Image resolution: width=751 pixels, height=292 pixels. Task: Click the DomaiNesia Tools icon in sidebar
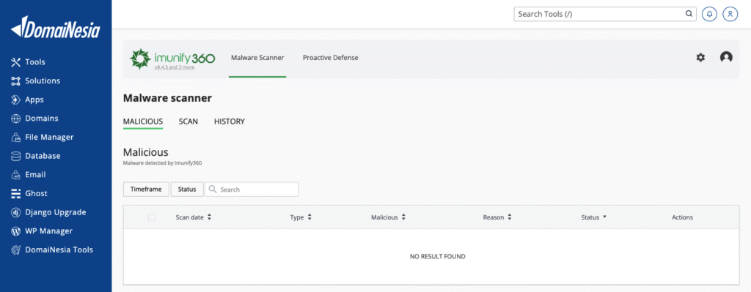tap(16, 250)
